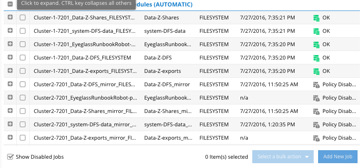
Task: Click policy name Data-Z-exports
Action: (163, 71)
